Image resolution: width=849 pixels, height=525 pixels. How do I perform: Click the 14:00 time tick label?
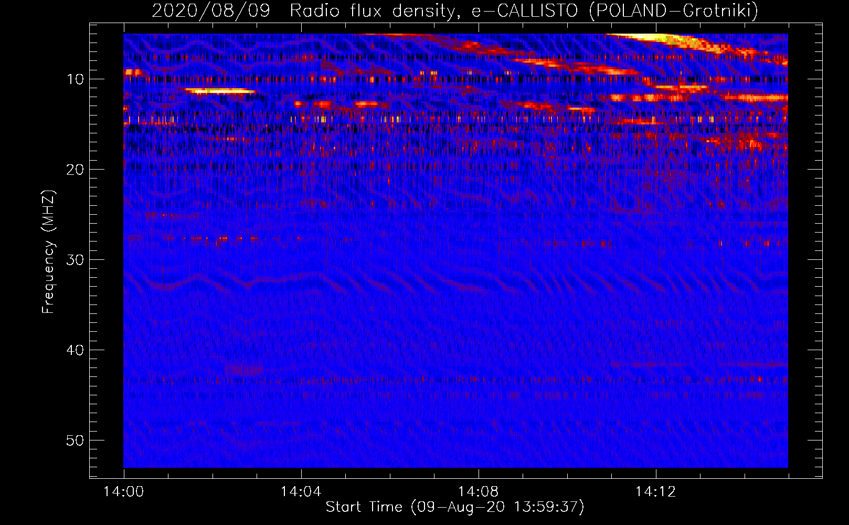pos(124,491)
